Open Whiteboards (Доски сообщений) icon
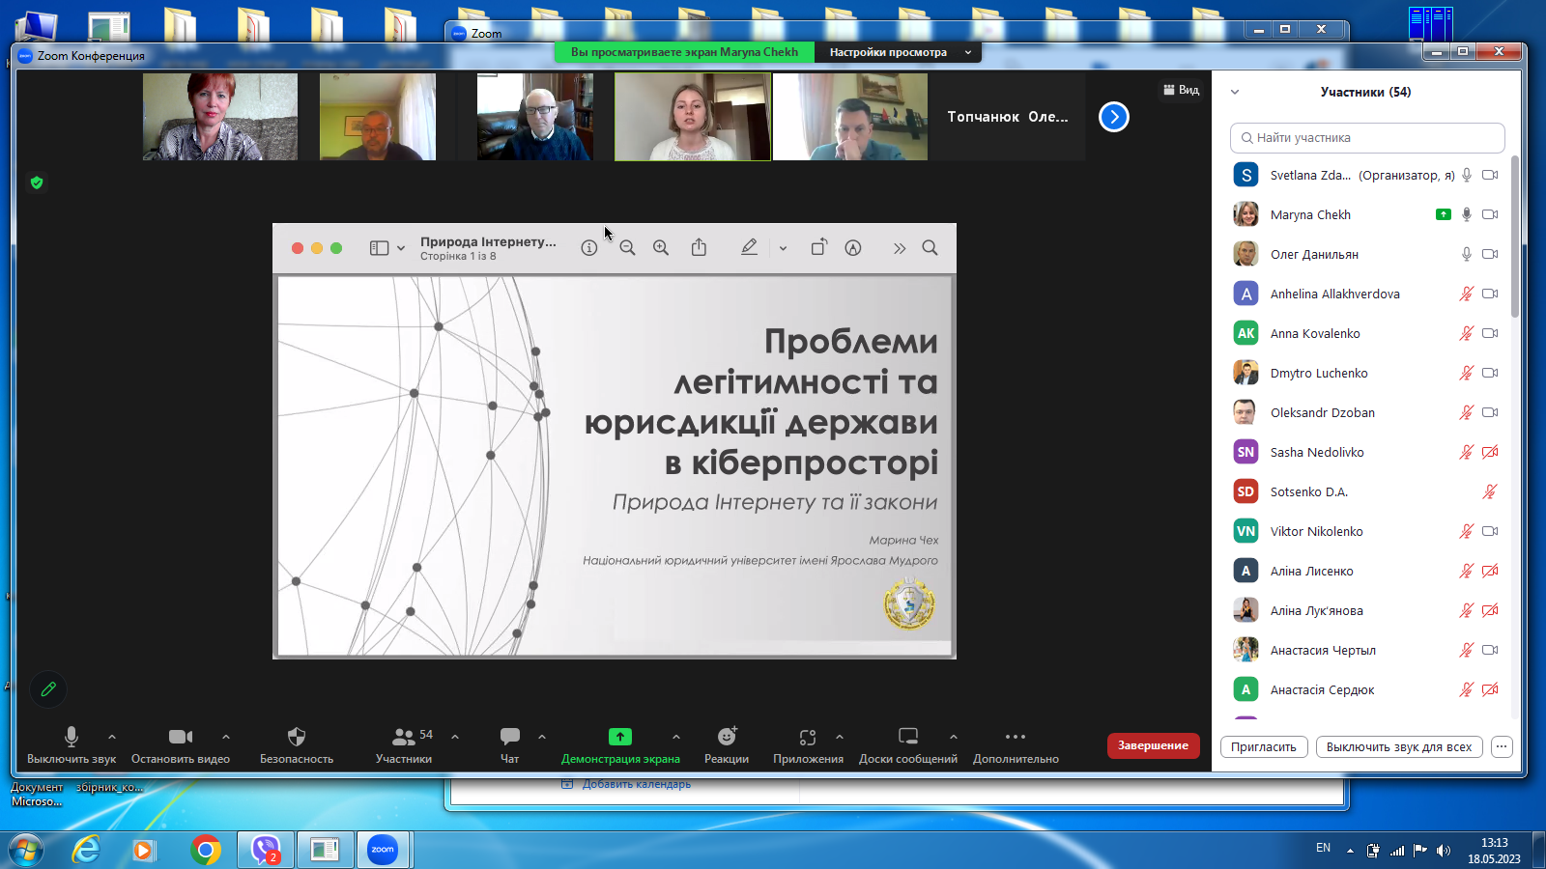This screenshot has width=1546, height=869. 907,737
